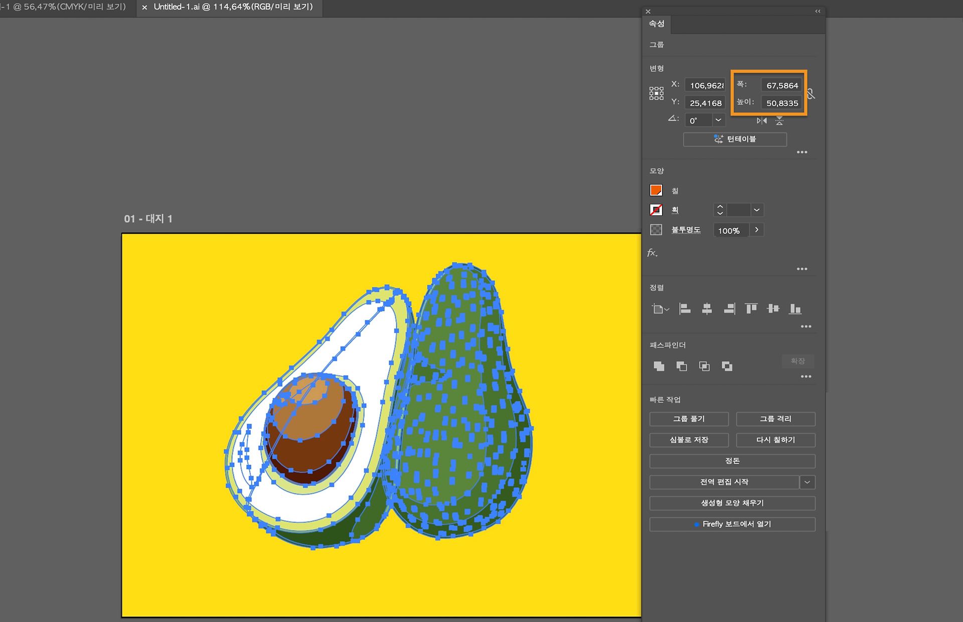Click the 심볼로 저장 button
The image size is (963, 622).
[x=689, y=440]
